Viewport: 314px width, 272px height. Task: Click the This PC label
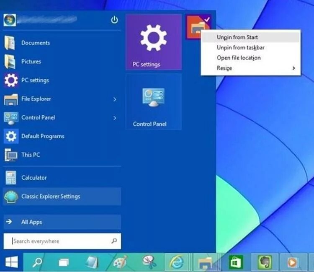[x=31, y=155]
